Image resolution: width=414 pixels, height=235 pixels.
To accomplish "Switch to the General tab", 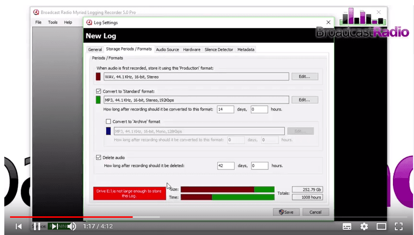I will point(95,49).
